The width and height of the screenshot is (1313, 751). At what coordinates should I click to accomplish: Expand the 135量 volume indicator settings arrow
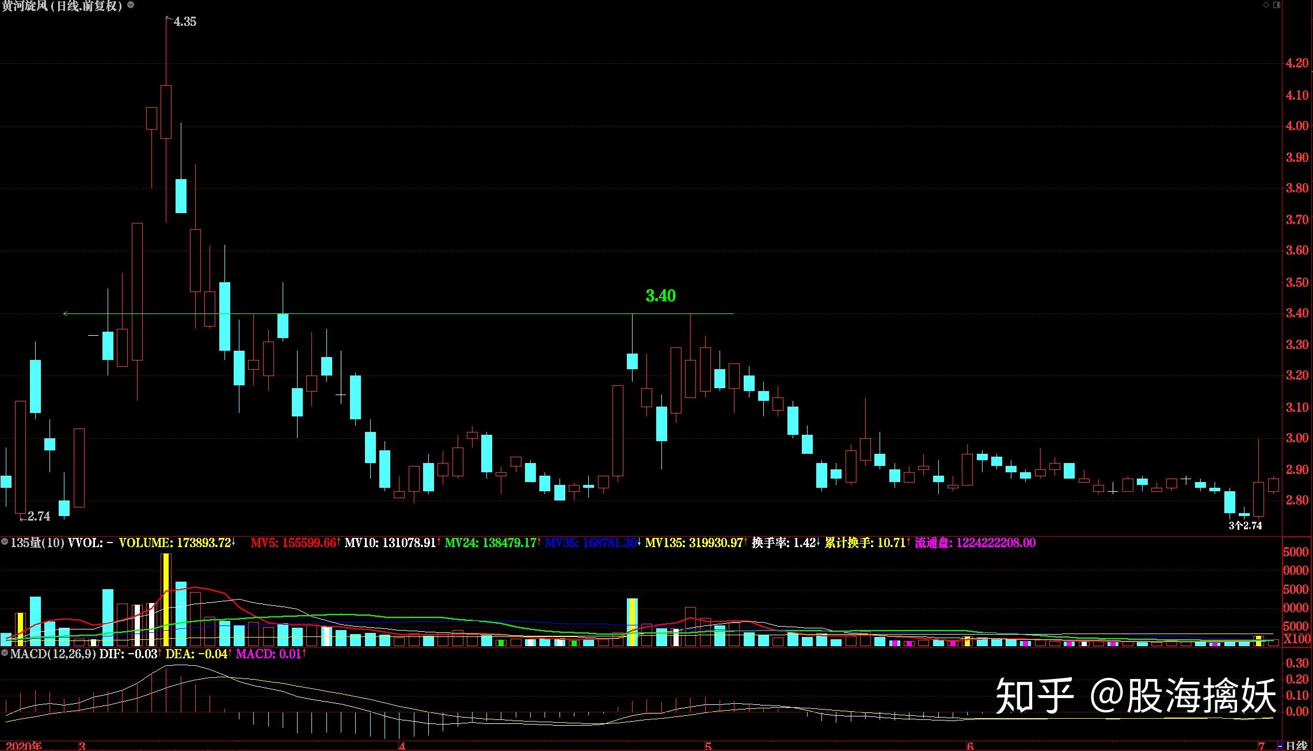coord(5,542)
